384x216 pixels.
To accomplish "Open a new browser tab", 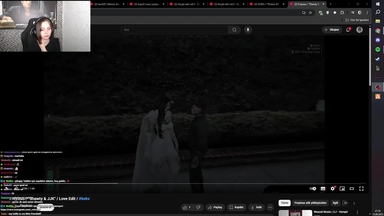I will tap(331, 4).
